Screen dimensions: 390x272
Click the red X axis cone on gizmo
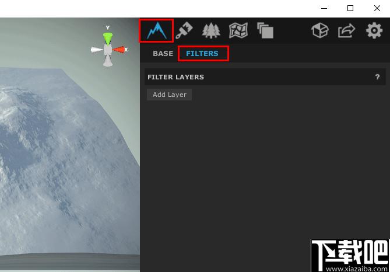[119, 50]
